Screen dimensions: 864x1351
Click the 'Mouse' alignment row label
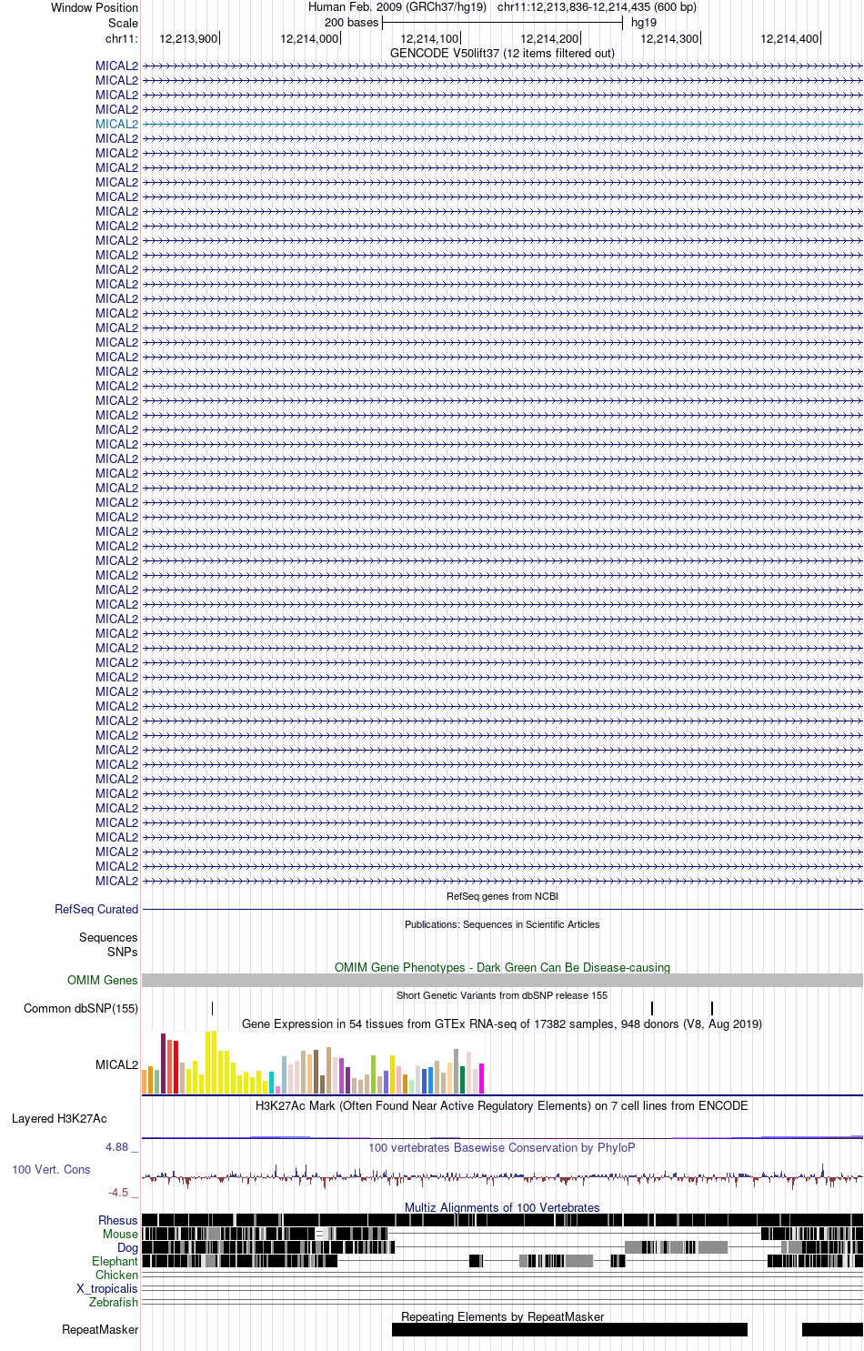120,1234
